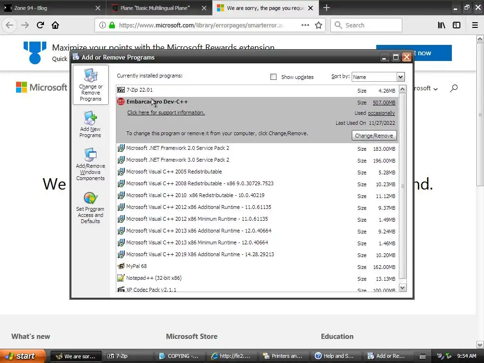
Task: Open Add/Remove Windows Components
Action: tap(90, 164)
